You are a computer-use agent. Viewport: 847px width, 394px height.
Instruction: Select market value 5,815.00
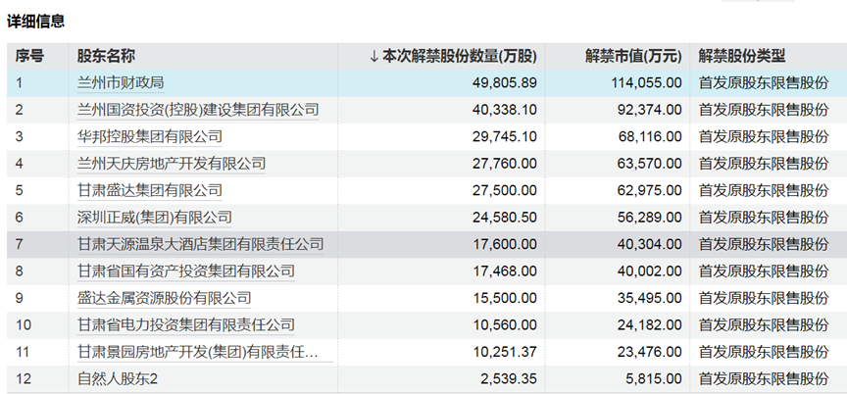[654, 379]
